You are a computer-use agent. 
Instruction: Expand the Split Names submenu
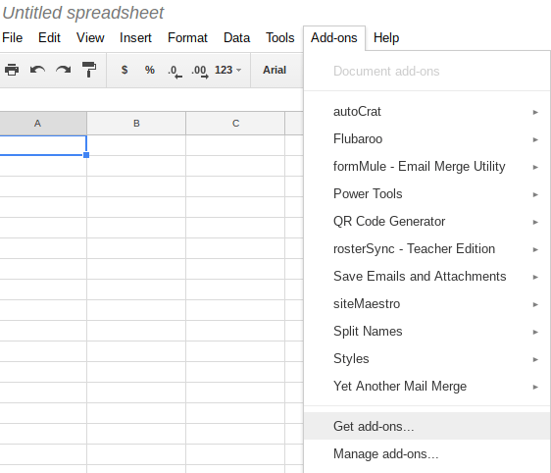point(426,332)
